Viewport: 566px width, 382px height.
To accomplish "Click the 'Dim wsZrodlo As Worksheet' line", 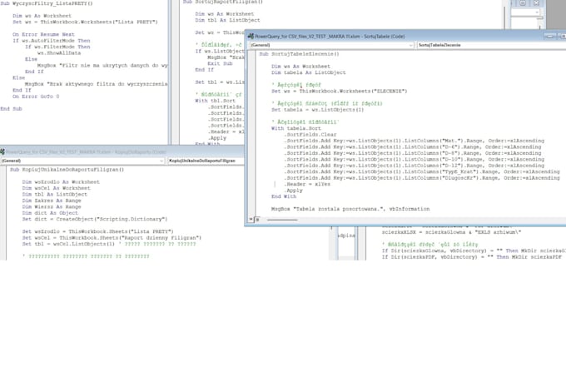I will tap(61, 182).
